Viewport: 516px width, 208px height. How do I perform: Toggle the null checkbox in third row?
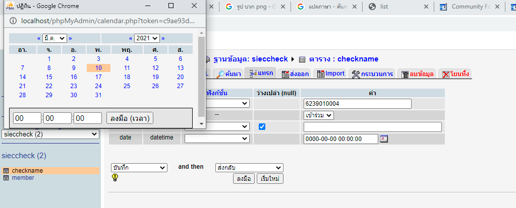(x=262, y=127)
